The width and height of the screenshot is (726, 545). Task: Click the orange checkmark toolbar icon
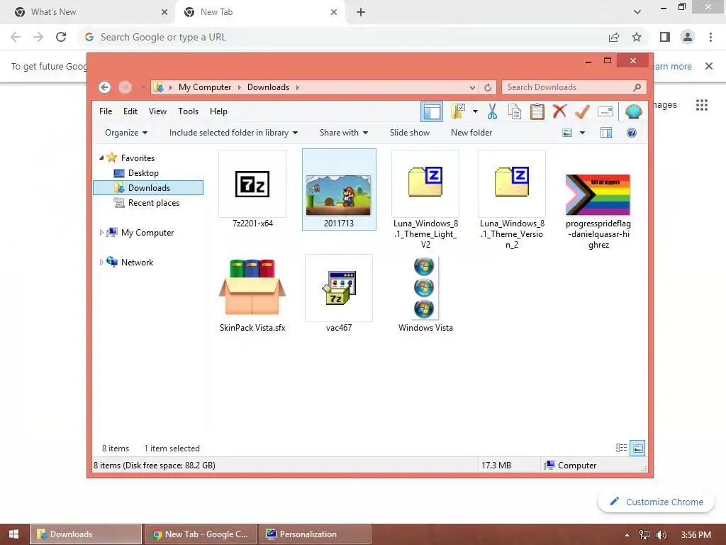coord(582,111)
